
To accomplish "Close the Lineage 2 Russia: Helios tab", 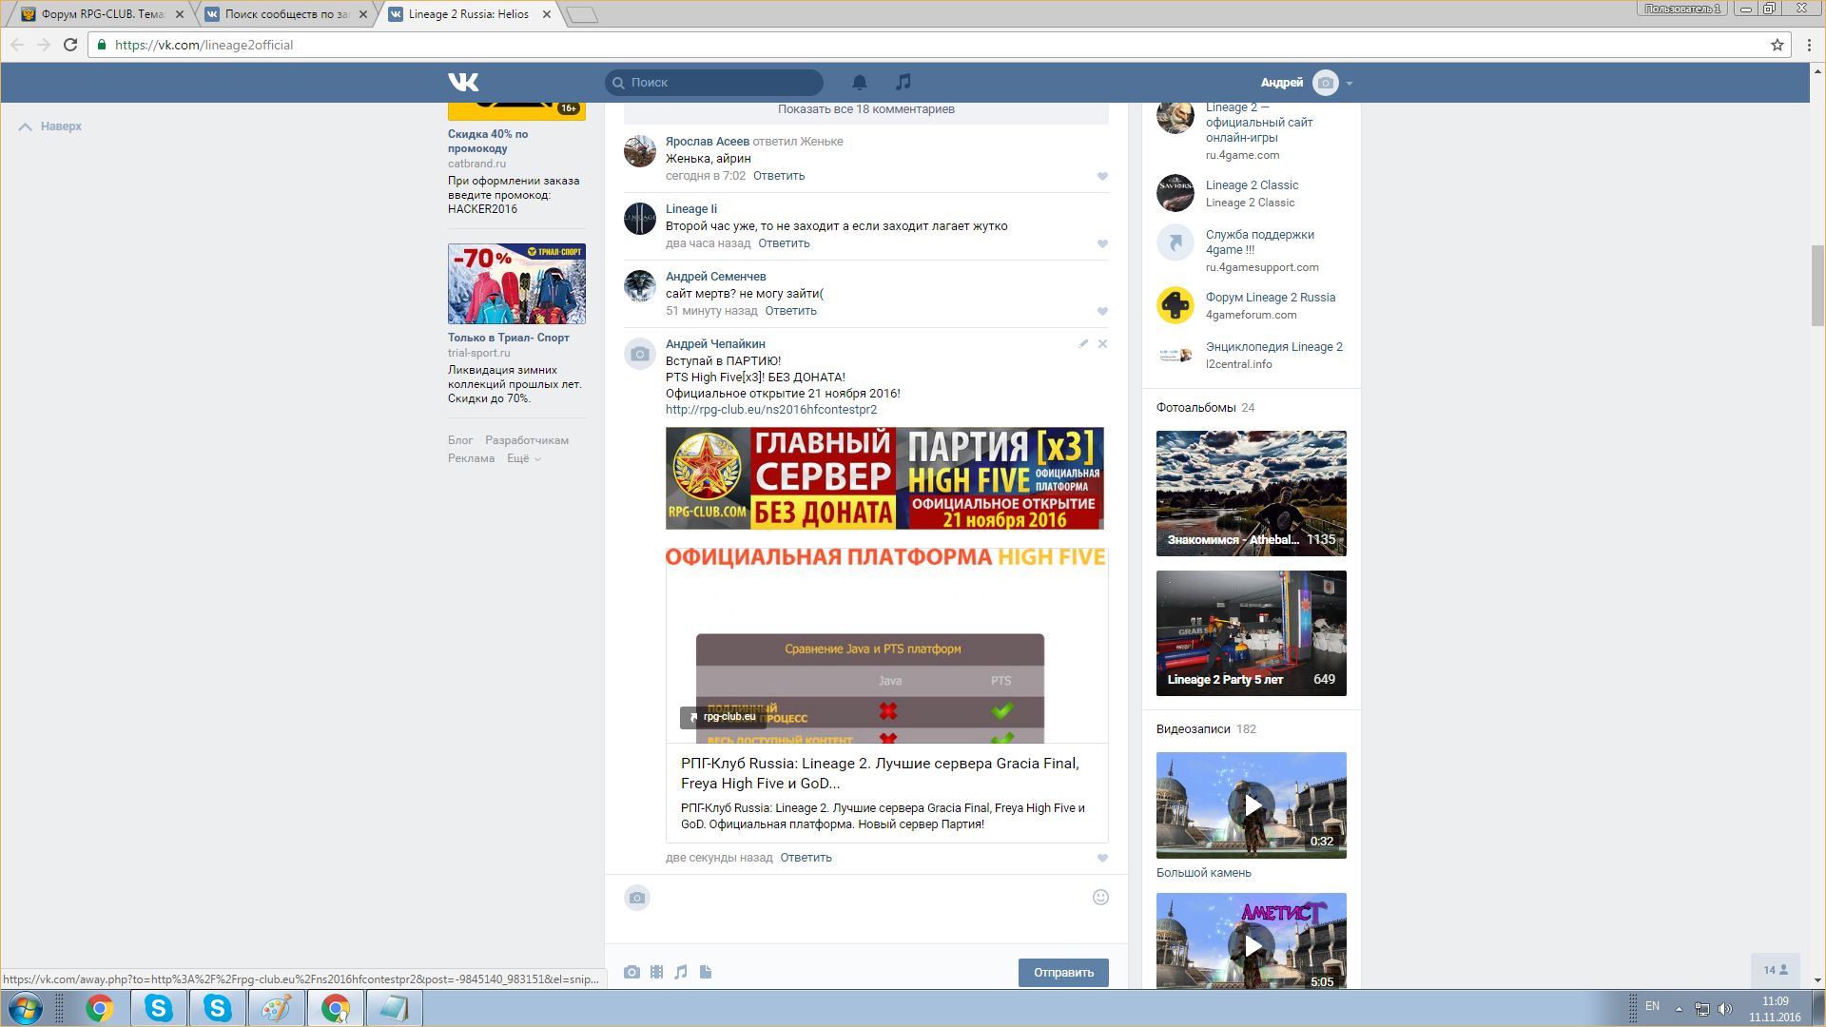I will click(x=547, y=14).
